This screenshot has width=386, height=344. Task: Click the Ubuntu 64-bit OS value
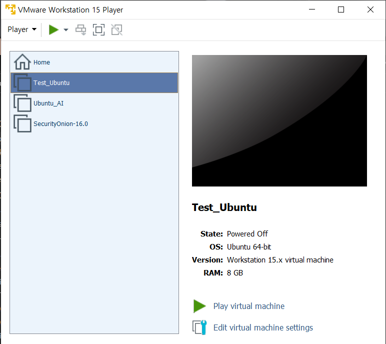249,246
